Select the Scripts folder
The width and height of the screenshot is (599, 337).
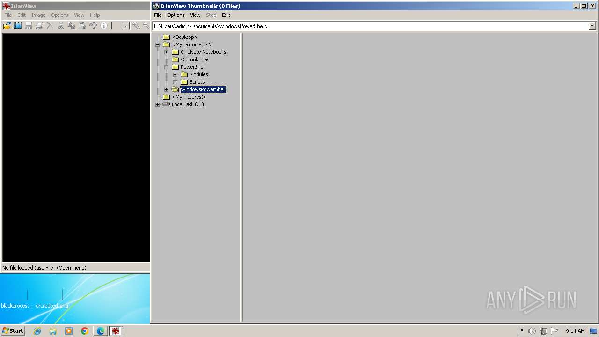point(197,82)
